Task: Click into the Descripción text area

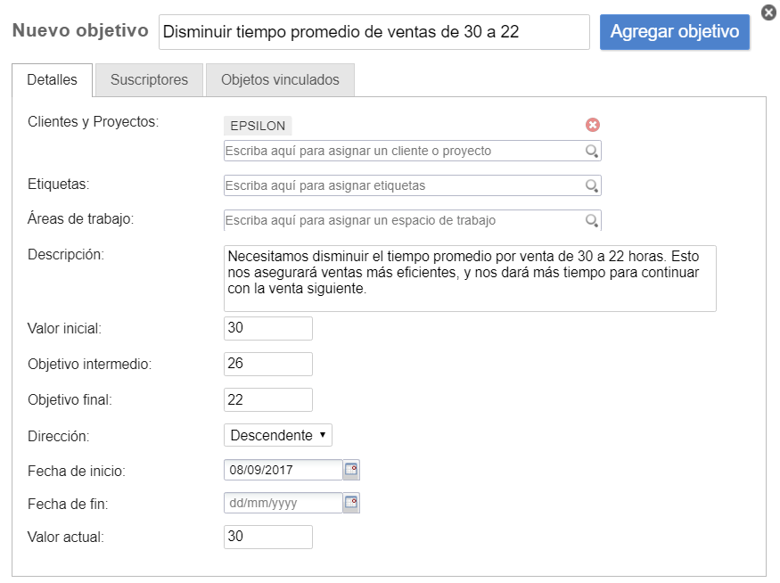Action: coord(470,278)
